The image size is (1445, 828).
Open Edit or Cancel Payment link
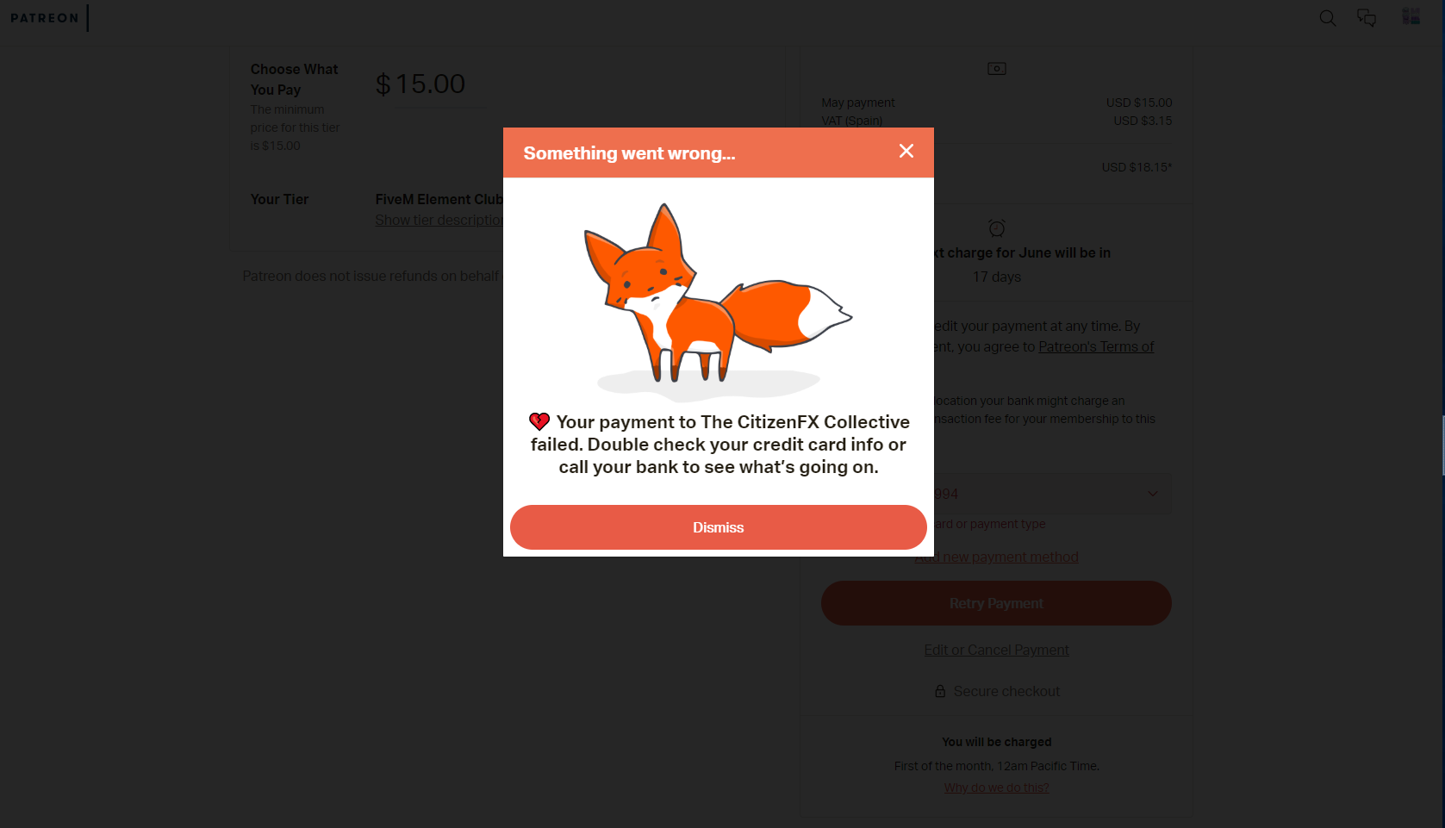[996, 651]
